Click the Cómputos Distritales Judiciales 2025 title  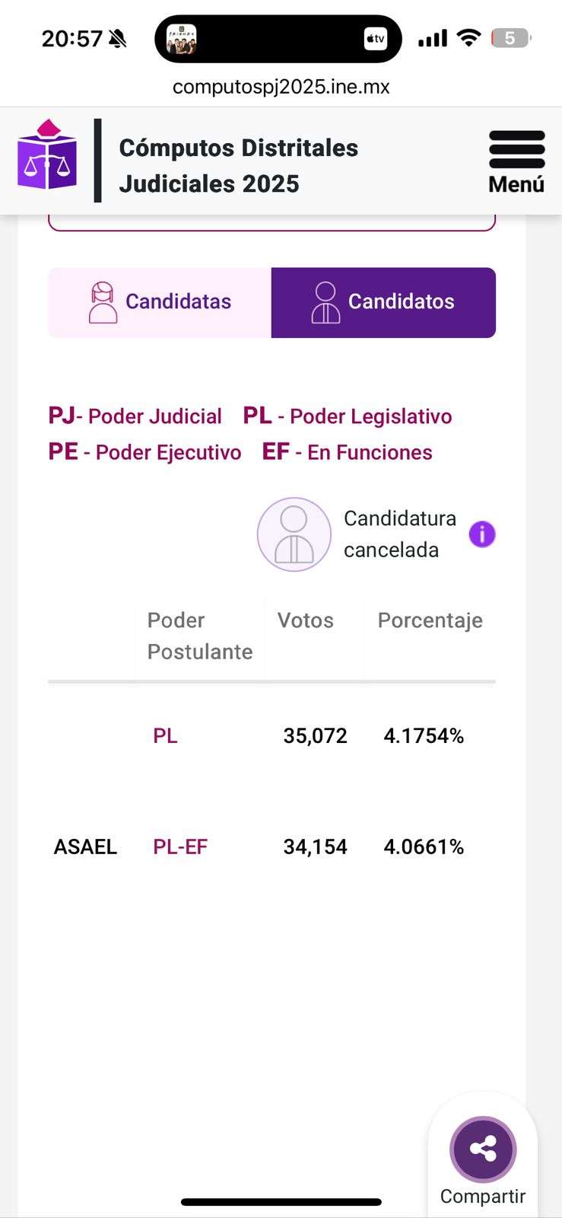tap(238, 165)
